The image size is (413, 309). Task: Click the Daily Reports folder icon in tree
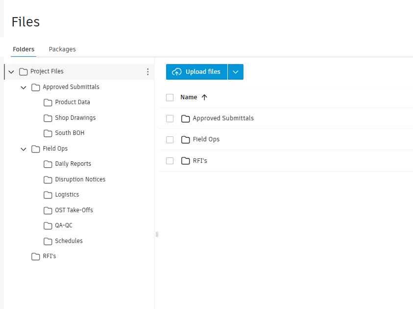[48, 164]
